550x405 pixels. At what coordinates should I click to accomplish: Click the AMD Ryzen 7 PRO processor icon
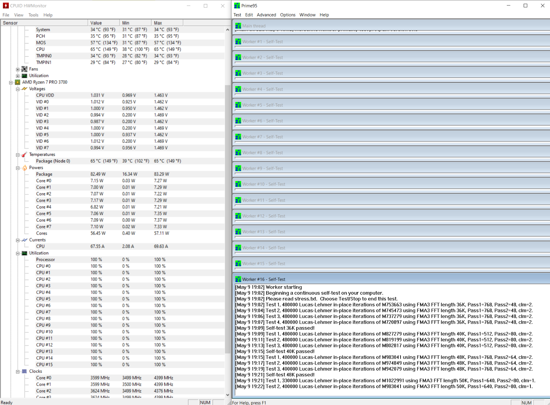18,82
